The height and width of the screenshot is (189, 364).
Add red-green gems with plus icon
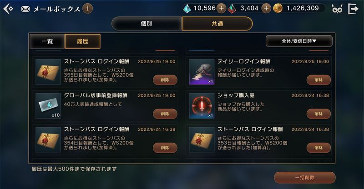tap(266, 9)
